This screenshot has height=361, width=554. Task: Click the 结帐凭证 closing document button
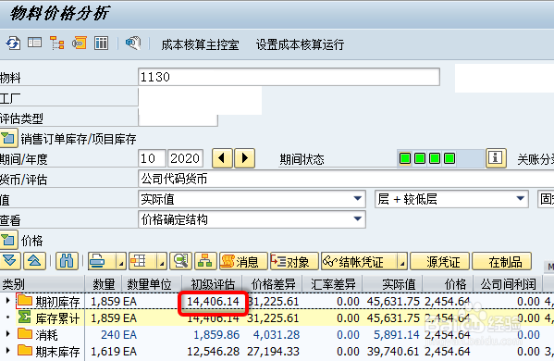click(x=360, y=261)
